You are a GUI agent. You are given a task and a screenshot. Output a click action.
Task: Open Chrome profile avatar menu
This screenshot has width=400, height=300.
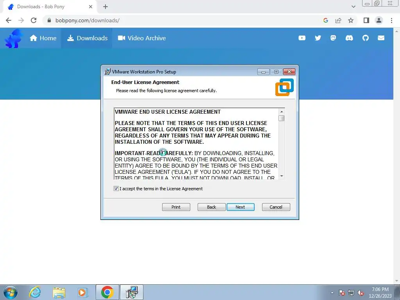point(379,20)
